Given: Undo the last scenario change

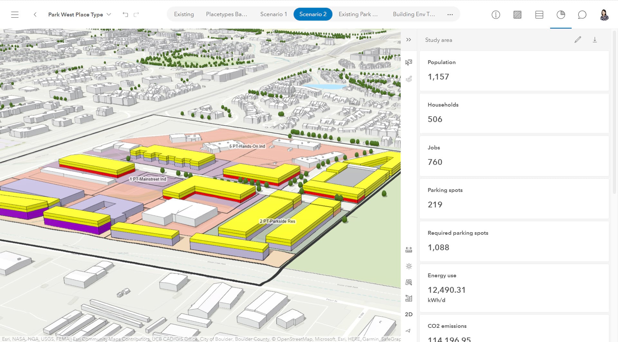Looking at the screenshot, I should [125, 14].
